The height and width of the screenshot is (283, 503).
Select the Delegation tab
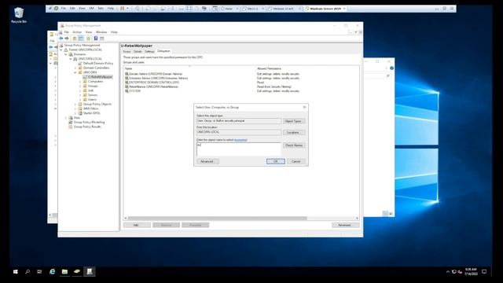[163, 51]
